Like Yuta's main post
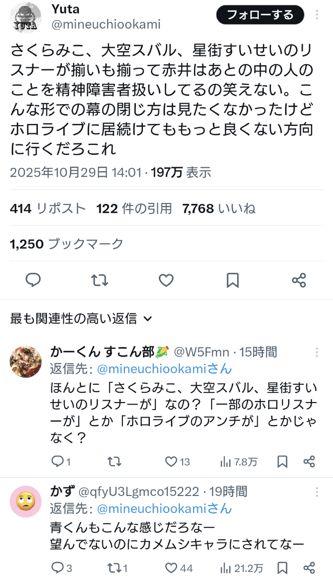The image size is (333, 578). [x=166, y=280]
